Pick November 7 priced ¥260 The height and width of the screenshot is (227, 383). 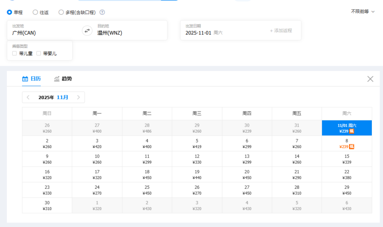coord(297,144)
